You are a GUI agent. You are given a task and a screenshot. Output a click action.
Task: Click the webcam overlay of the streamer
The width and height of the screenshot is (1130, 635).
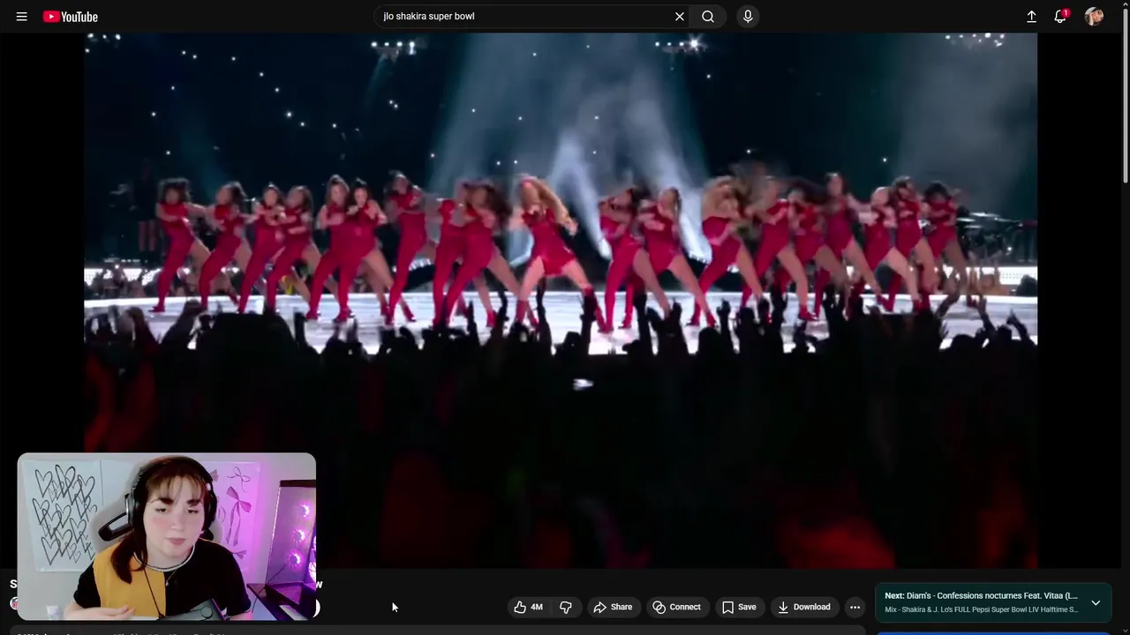tap(166, 536)
